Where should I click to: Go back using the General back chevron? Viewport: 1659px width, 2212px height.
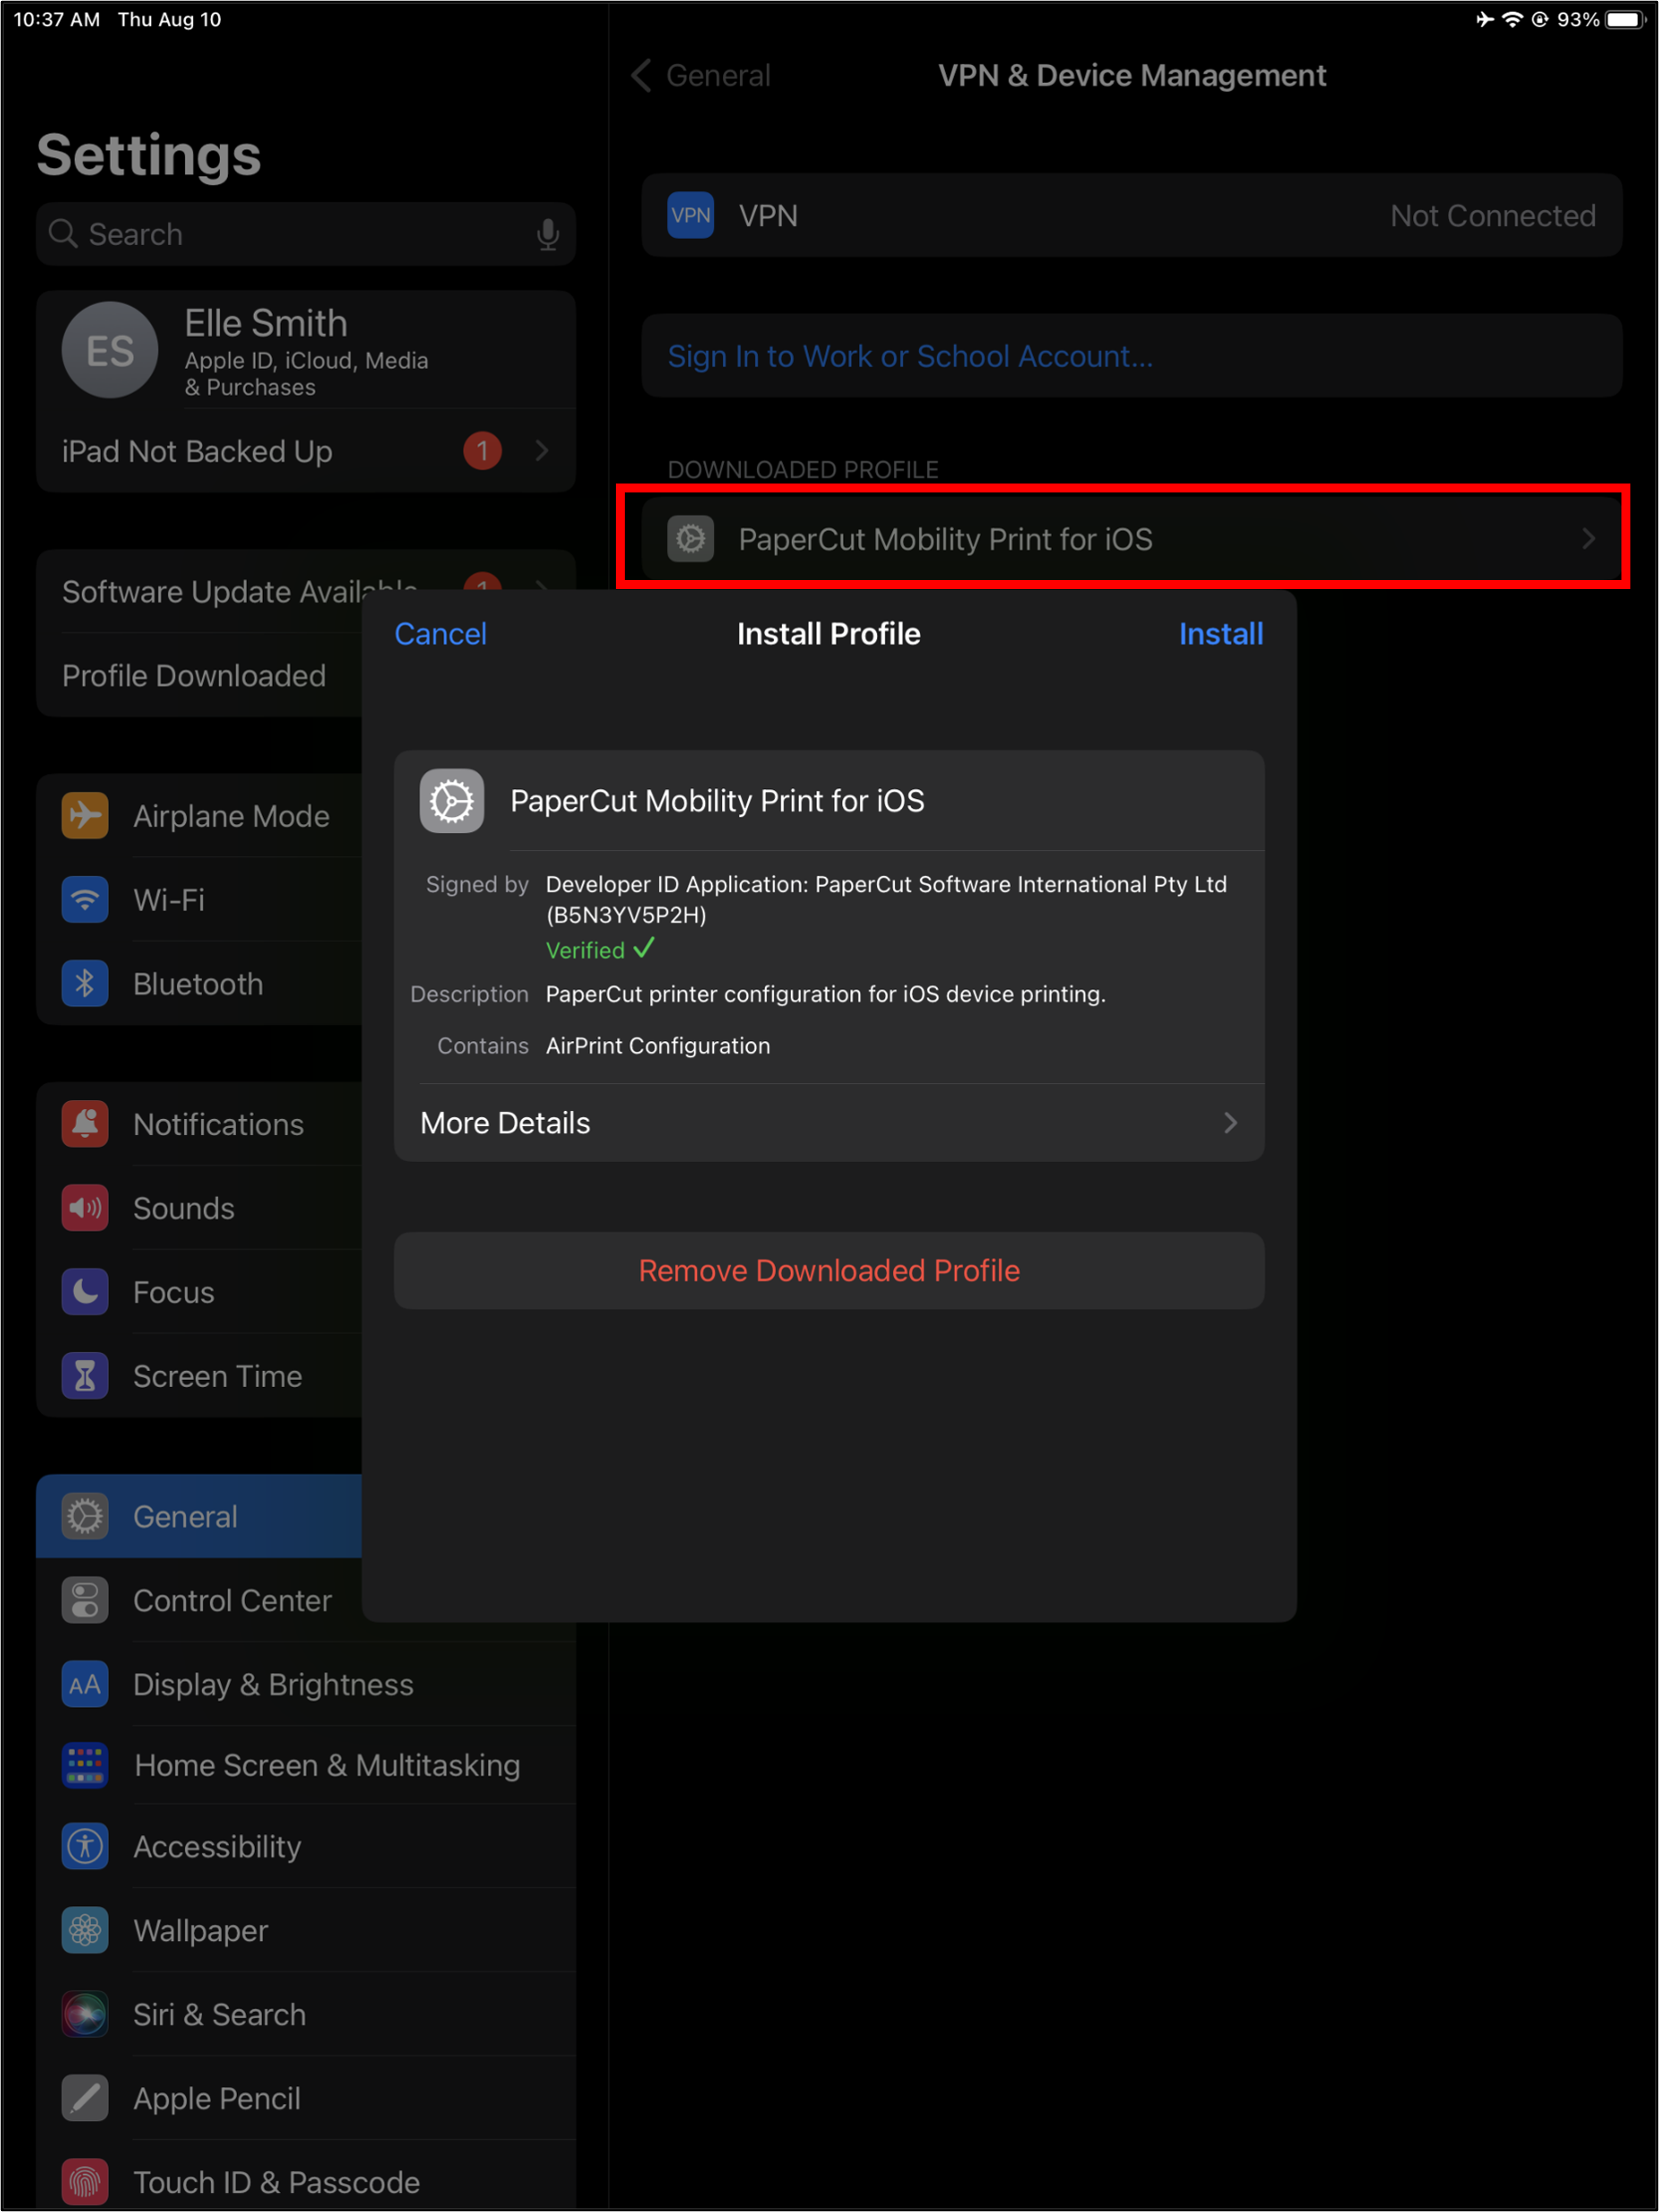tap(641, 75)
